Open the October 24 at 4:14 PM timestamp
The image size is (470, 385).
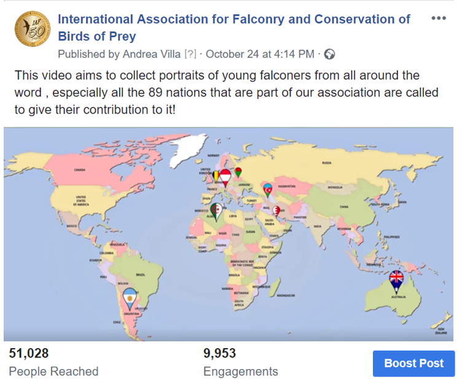coord(260,54)
